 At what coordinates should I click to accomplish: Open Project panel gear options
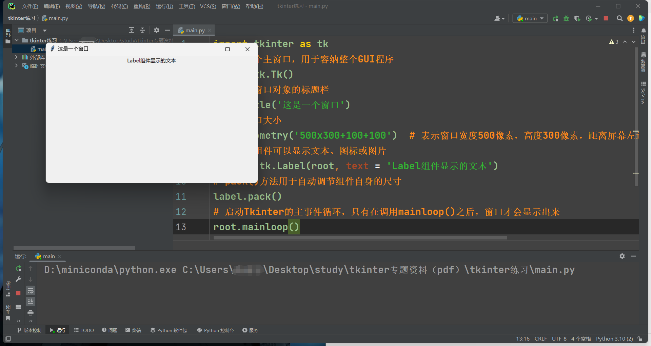tap(157, 31)
